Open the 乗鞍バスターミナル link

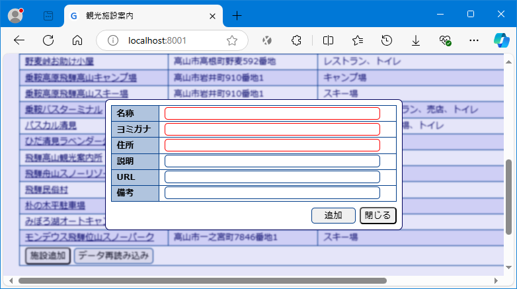(64, 109)
